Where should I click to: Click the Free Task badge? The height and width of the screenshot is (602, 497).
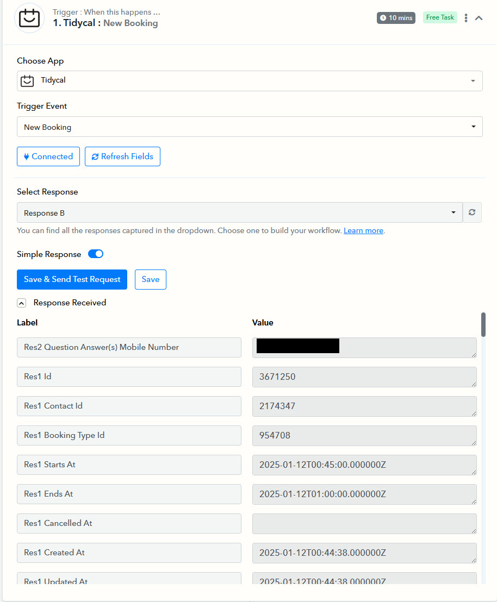(x=440, y=18)
